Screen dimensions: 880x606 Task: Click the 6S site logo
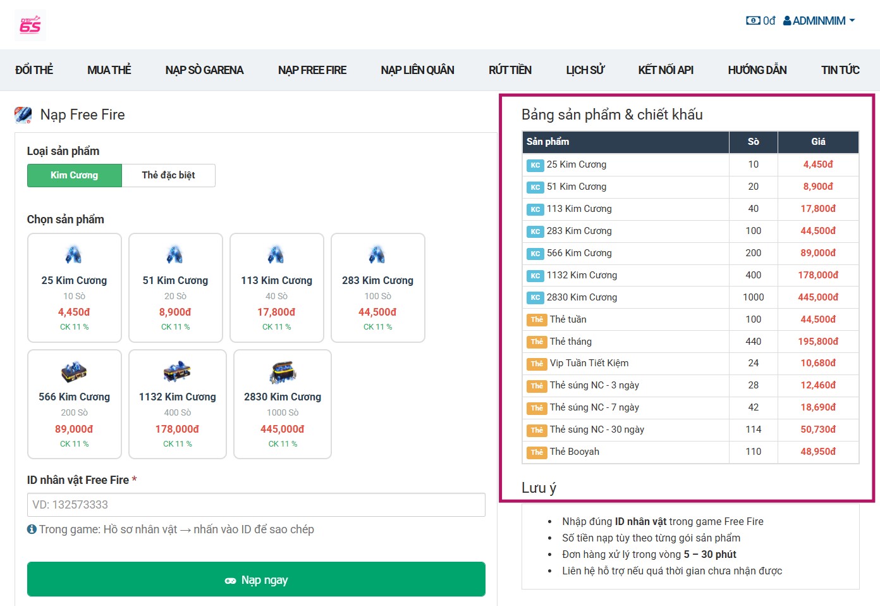tap(30, 25)
